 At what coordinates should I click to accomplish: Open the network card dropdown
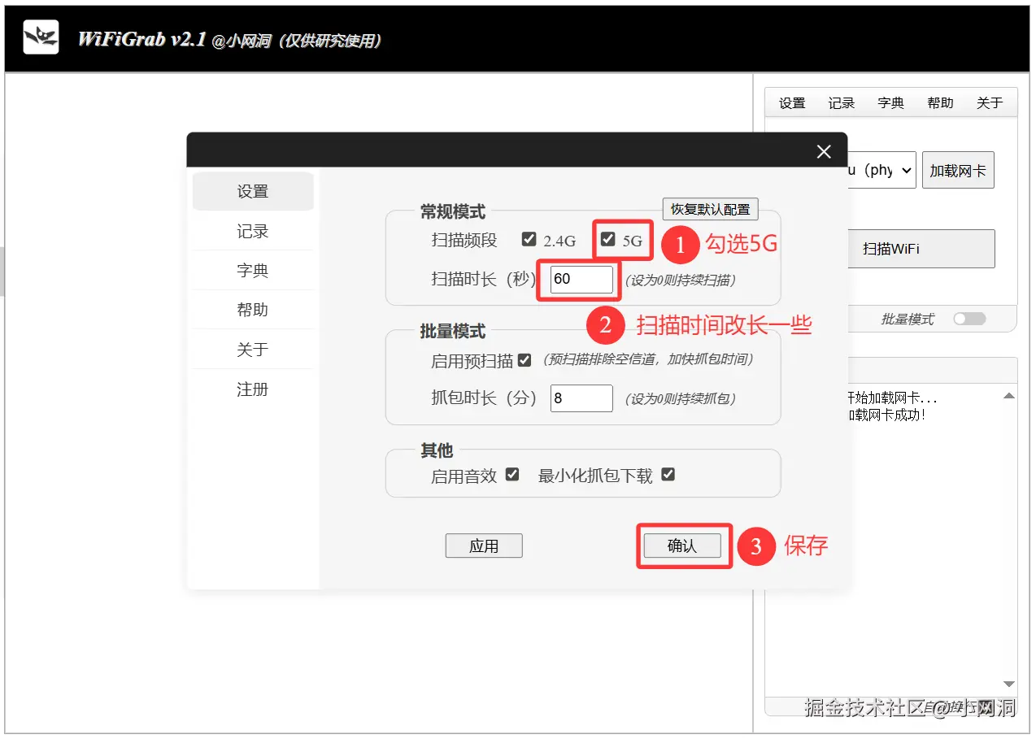881,171
